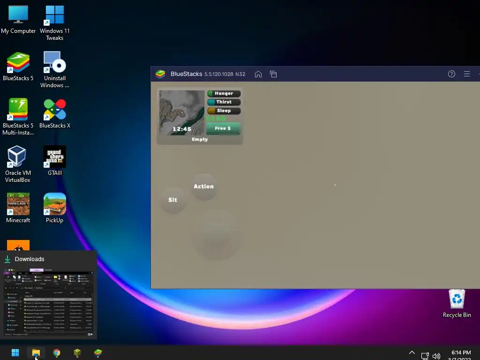Launch PickUp game shortcut
This screenshot has width=480, height=360.
pos(54,208)
